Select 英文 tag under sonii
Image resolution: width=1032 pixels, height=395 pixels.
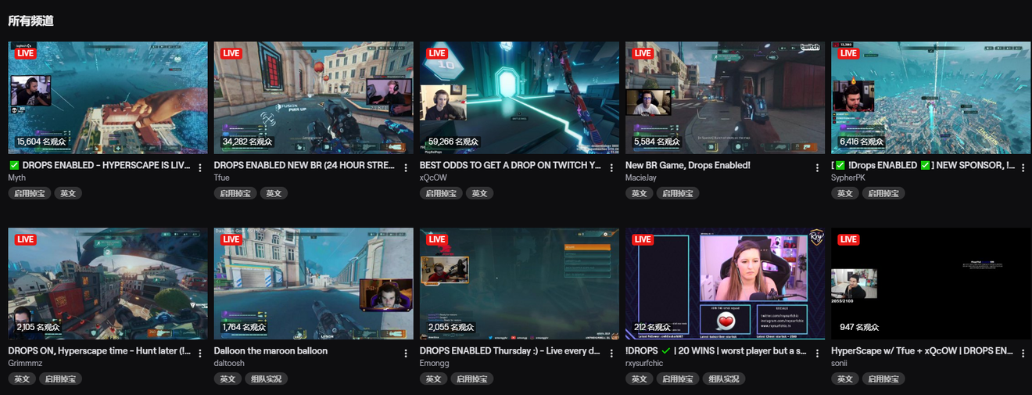point(844,379)
